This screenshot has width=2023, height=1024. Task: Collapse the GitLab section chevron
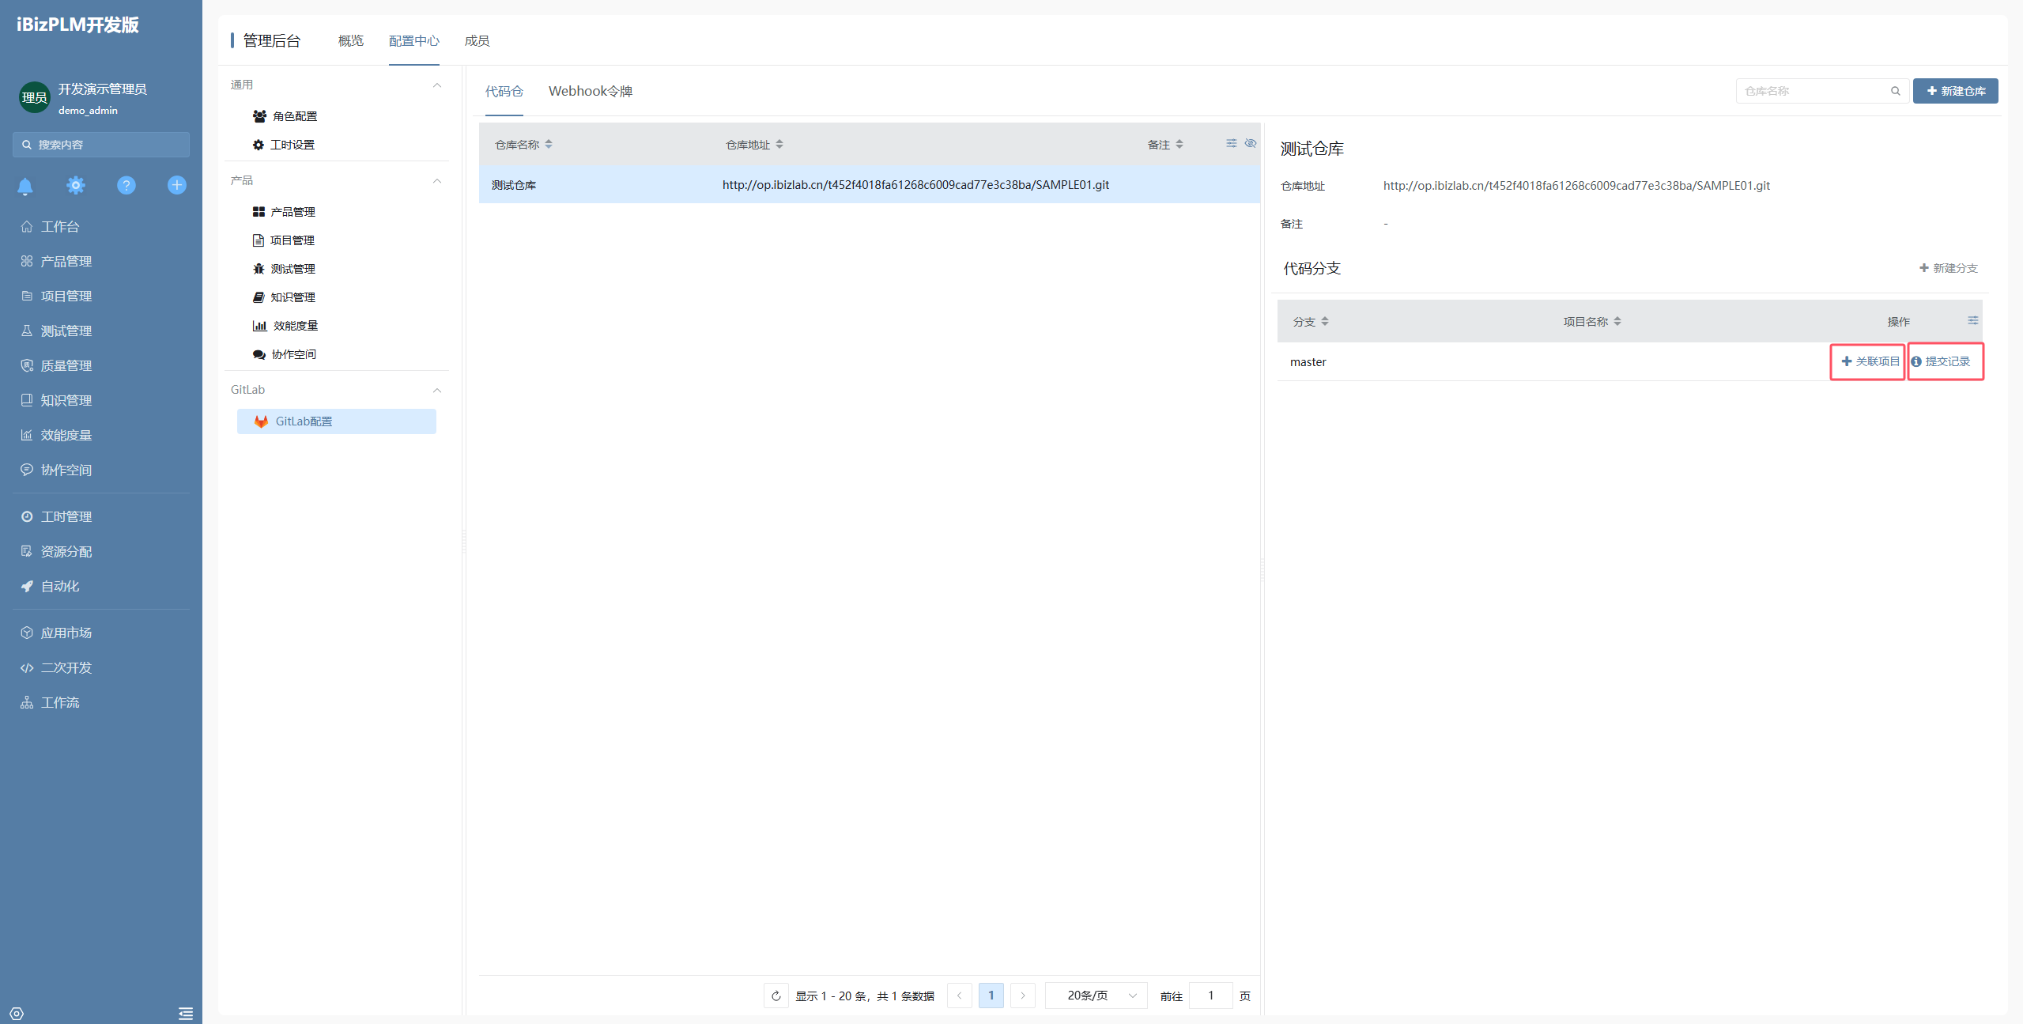pos(437,390)
